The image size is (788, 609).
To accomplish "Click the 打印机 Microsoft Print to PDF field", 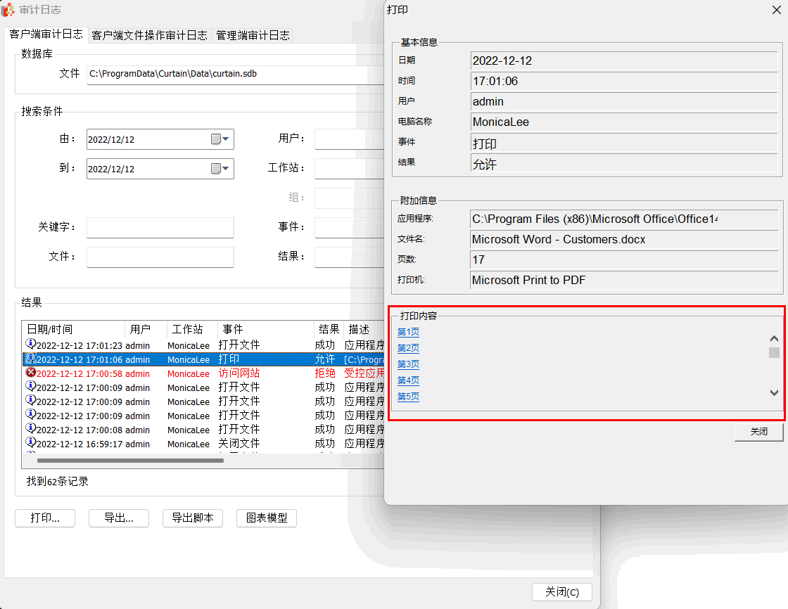I will [623, 280].
